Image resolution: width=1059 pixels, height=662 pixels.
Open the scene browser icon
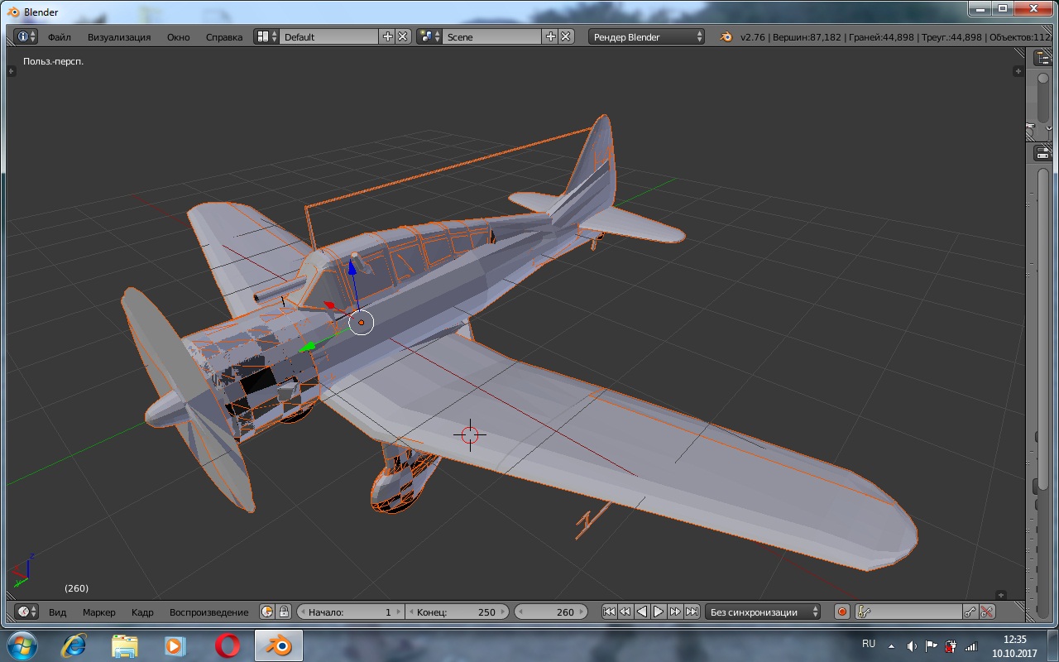click(429, 36)
